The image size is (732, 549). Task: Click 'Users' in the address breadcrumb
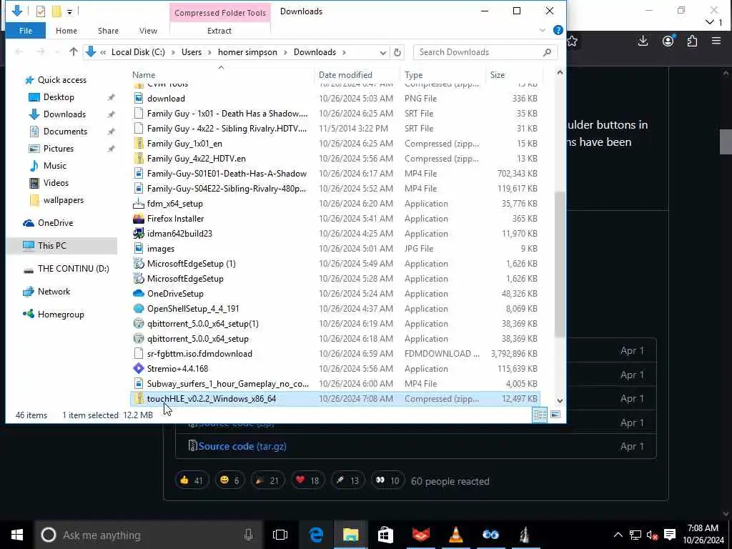point(192,52)
